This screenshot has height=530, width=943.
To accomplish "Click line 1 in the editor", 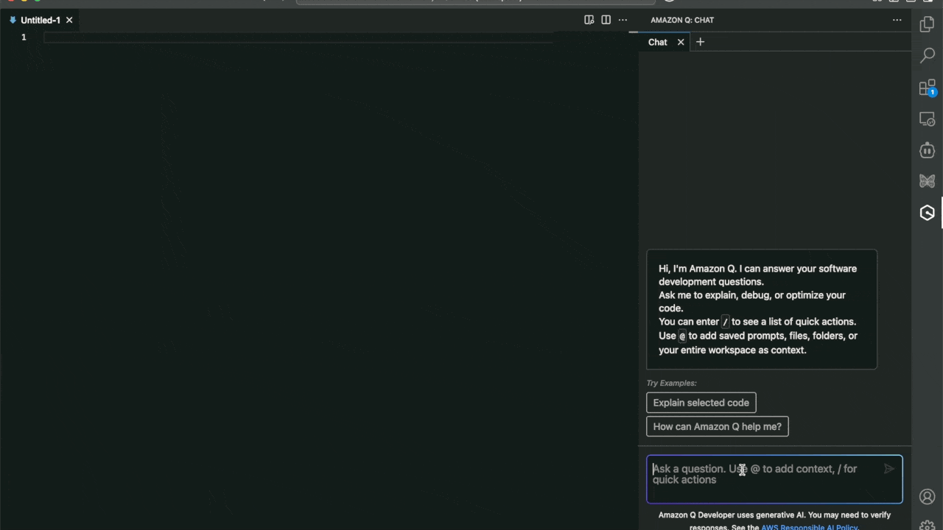I will 298,37.
